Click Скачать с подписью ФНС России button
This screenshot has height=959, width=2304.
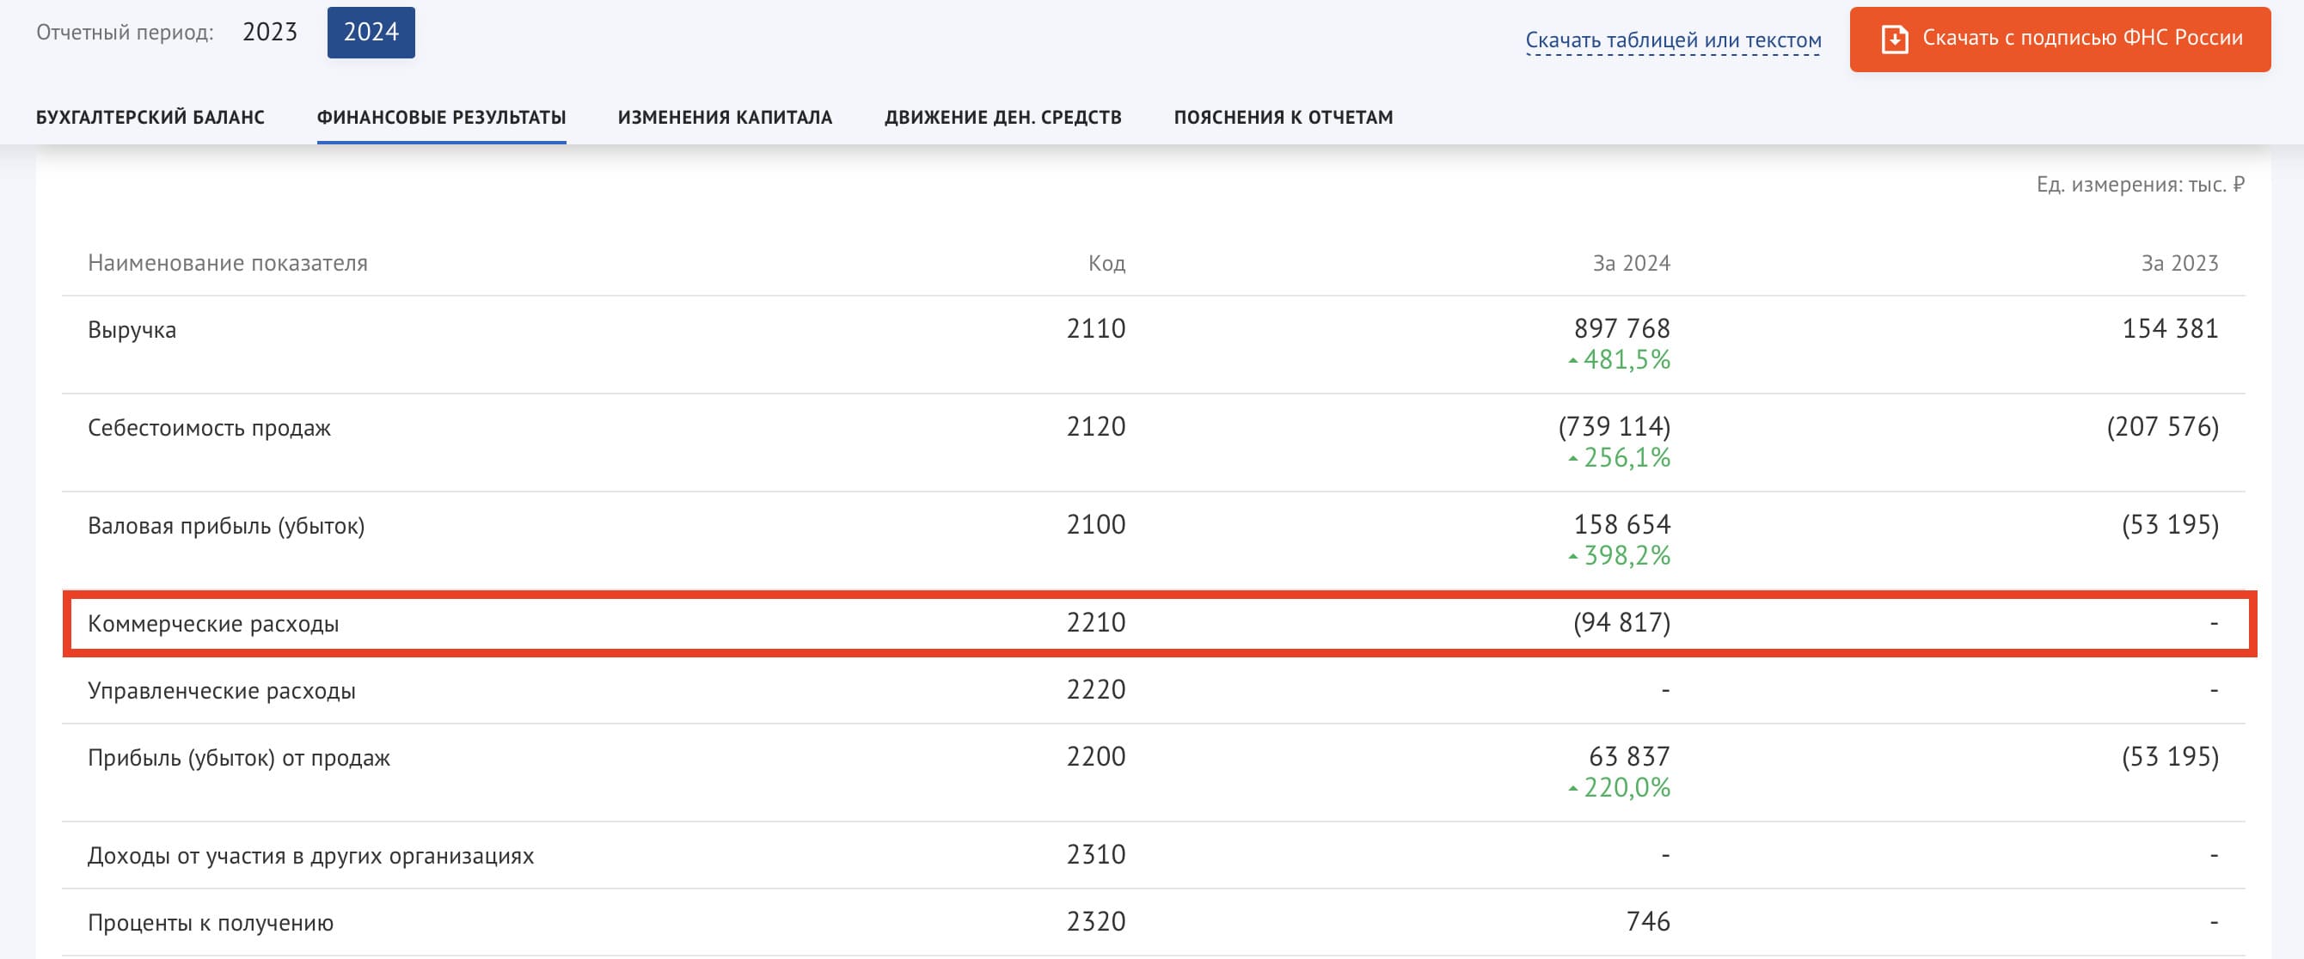pyautogui.click(x=2060, y=39)
